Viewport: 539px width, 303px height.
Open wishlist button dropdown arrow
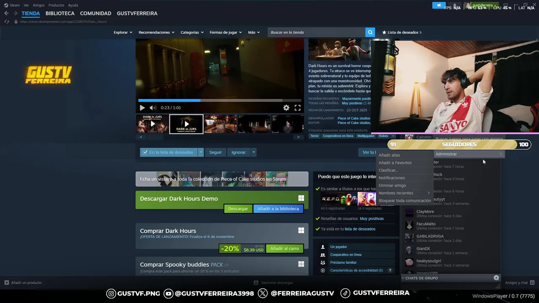coord(201,152)
